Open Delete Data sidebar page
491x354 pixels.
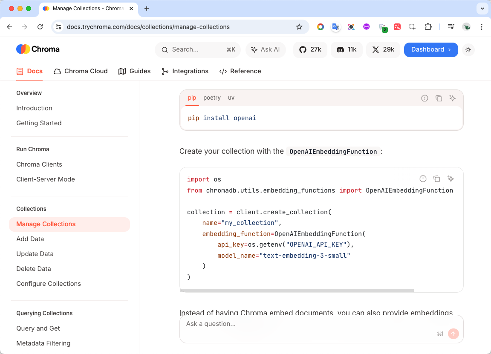(x=34, y=269)
